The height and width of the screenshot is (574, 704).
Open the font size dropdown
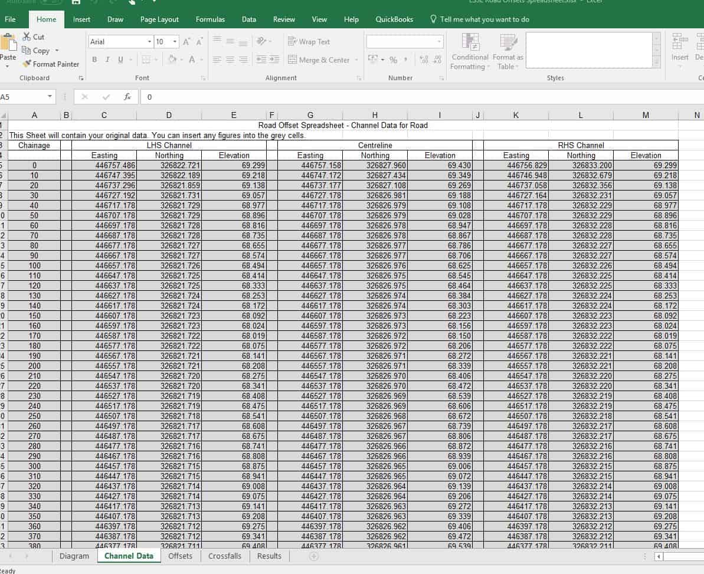tap(175, 42)
